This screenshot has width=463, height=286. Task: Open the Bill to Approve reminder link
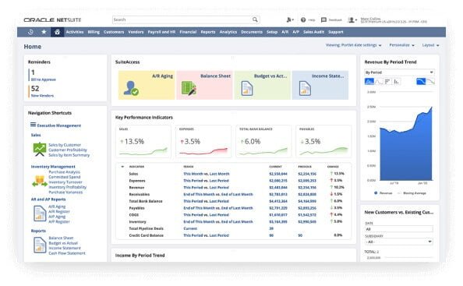[x=44, y=79]
